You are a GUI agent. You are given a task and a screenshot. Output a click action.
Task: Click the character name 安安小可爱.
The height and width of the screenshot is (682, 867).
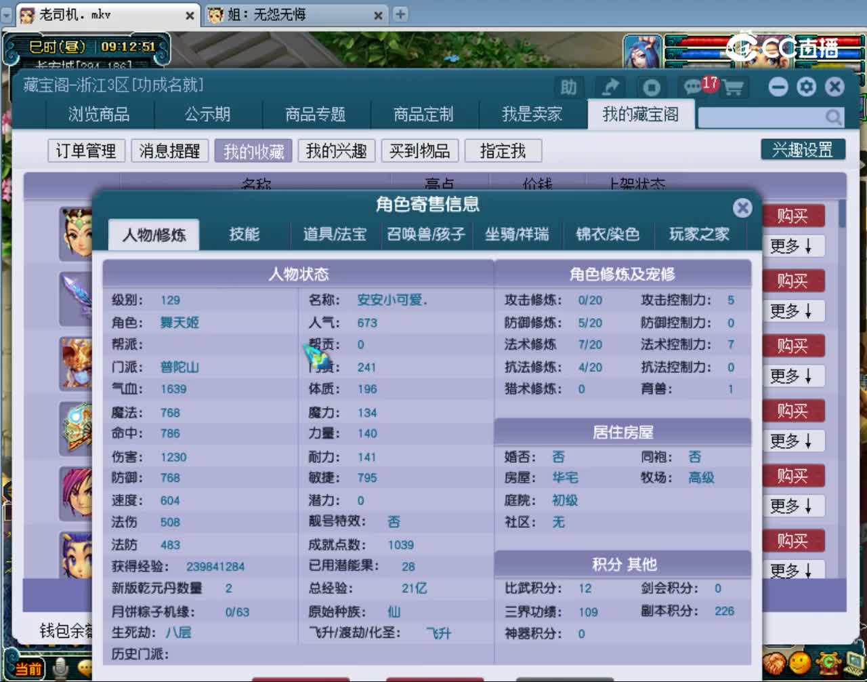point(392,300)
